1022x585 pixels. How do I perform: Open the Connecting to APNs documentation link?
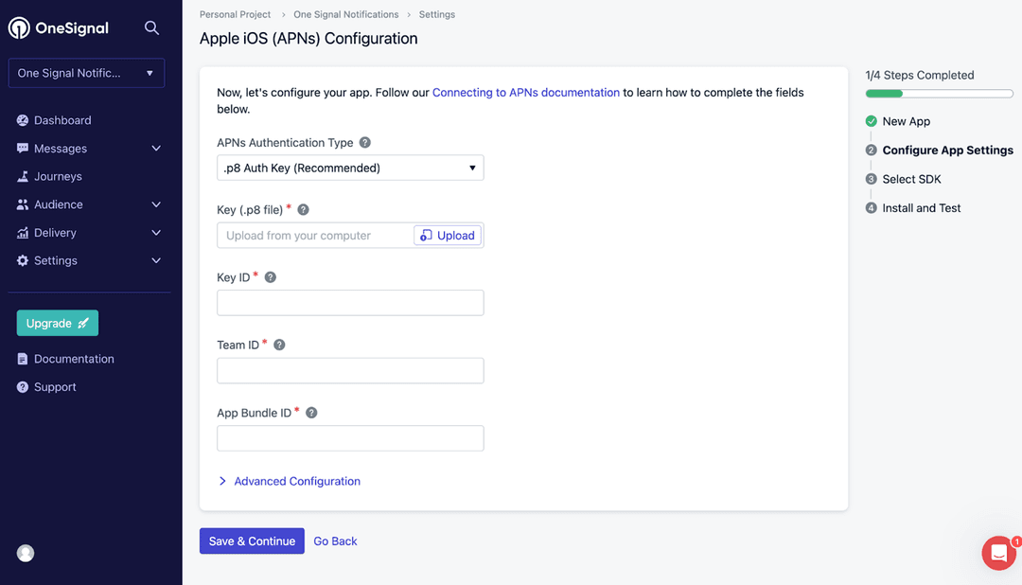pyautogui.click(x=526, y=92)
